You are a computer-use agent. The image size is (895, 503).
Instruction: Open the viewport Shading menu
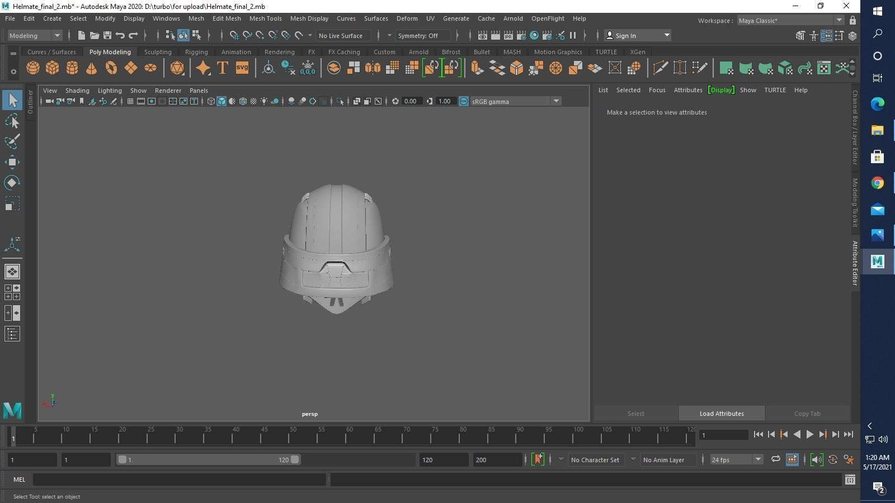(x=77, y=90)
